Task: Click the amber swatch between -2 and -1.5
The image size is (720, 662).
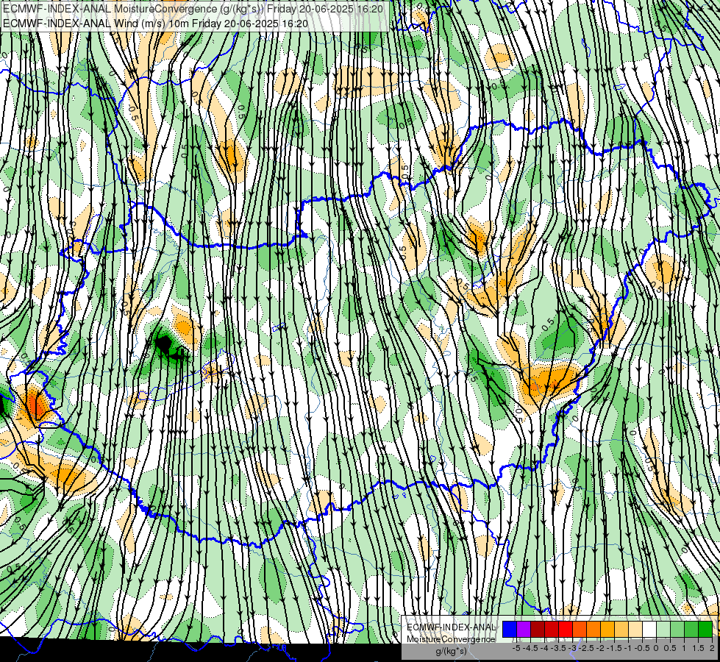Action: pos(607,630)
